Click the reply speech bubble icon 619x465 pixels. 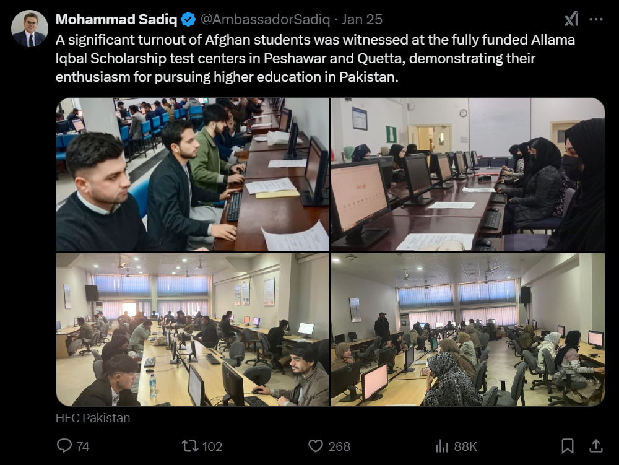(x=64, y=446)
